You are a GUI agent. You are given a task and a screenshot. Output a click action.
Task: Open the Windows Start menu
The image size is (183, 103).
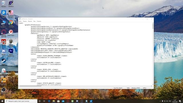(2, 101)
